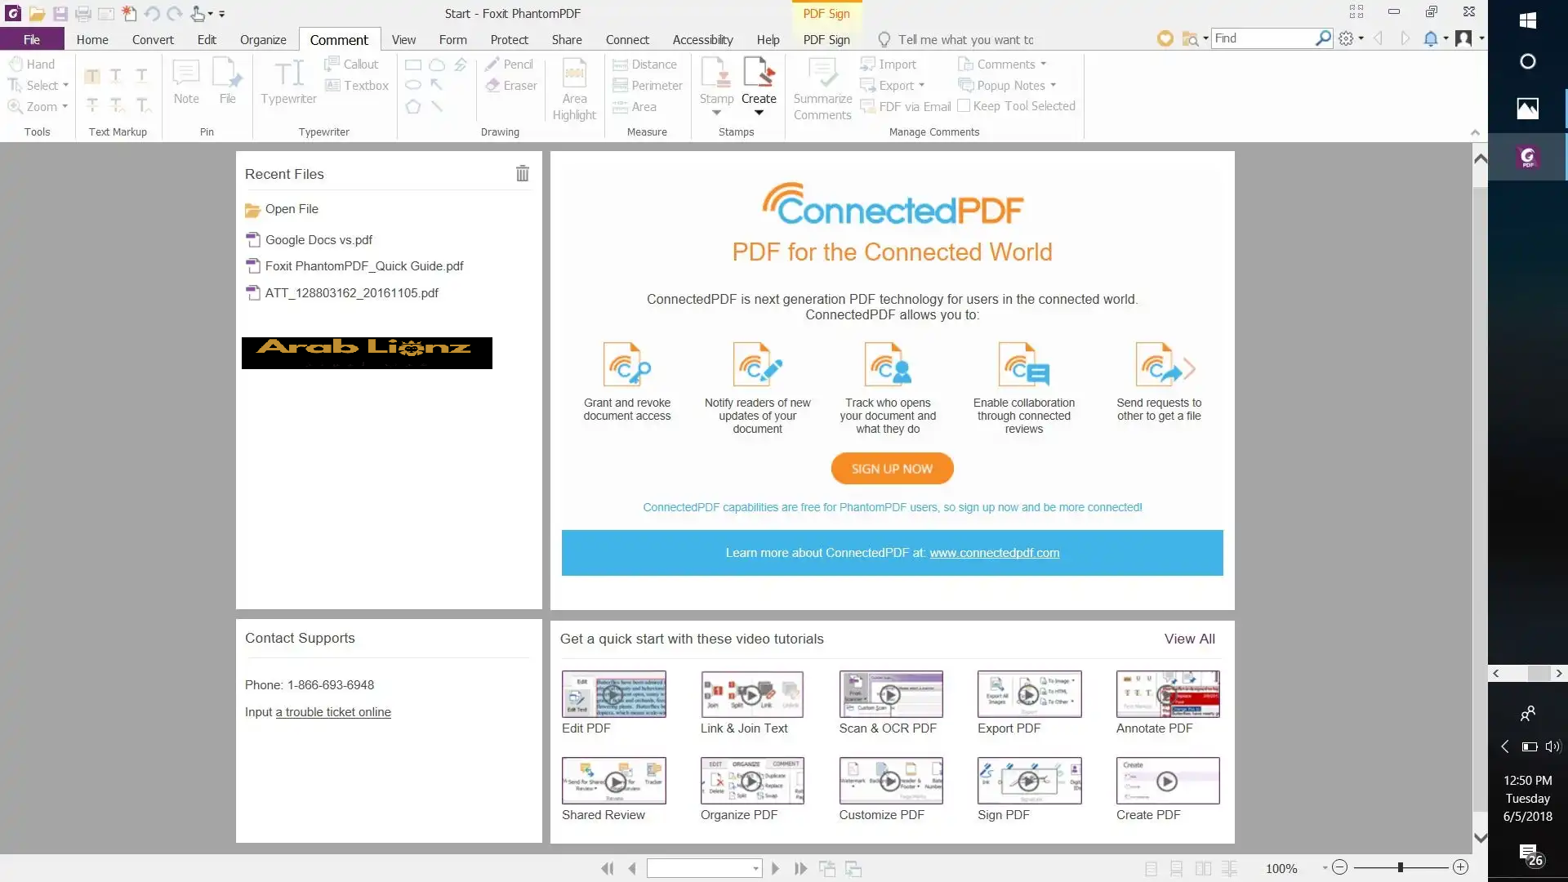Click the zoom slider handle
Screen dimensions: 1568x882
pos(1400,867)
